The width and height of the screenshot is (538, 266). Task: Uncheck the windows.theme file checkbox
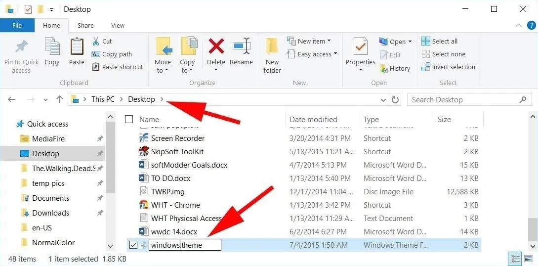(x=133, y=245)
